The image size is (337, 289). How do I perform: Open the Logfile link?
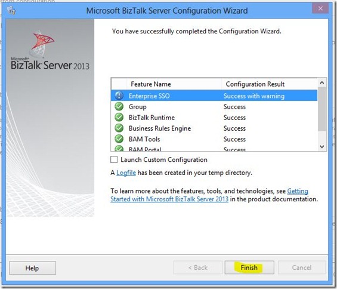pyautogui.click(x=126, y=173)
